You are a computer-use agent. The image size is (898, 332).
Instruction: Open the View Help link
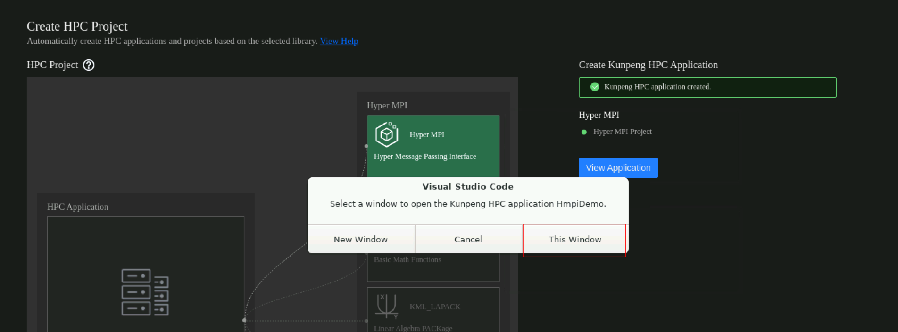click(x=339, y=41)
